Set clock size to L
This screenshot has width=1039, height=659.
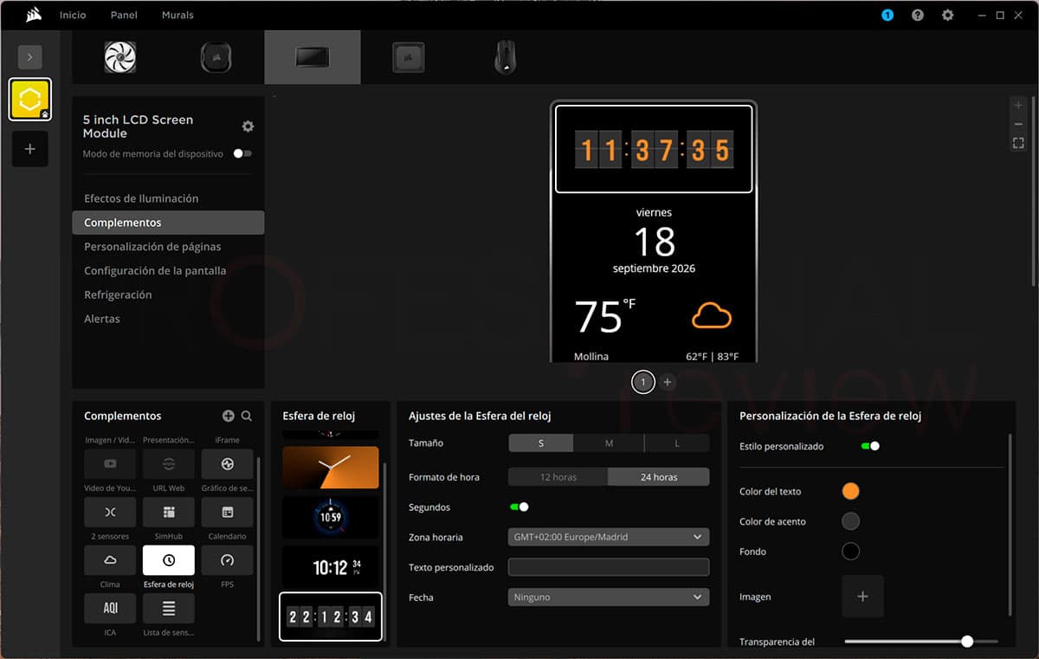pyautogui.click(x=677, y=443)
